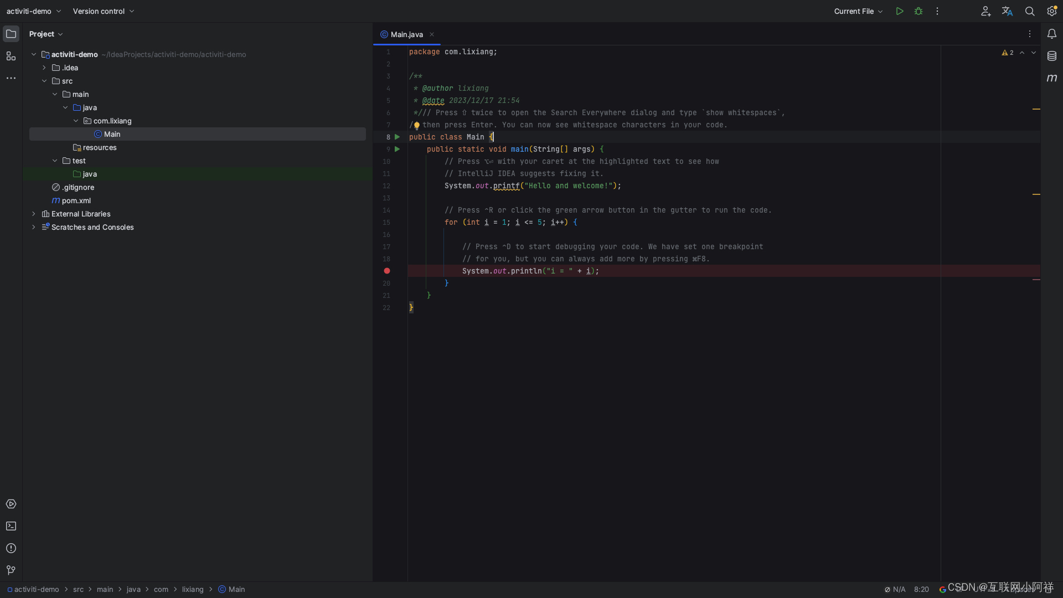Viewport: 1063px width, 598px height.
Task: Run class Main from gutter arrow line 8
Action: click(x=397, y=137)
